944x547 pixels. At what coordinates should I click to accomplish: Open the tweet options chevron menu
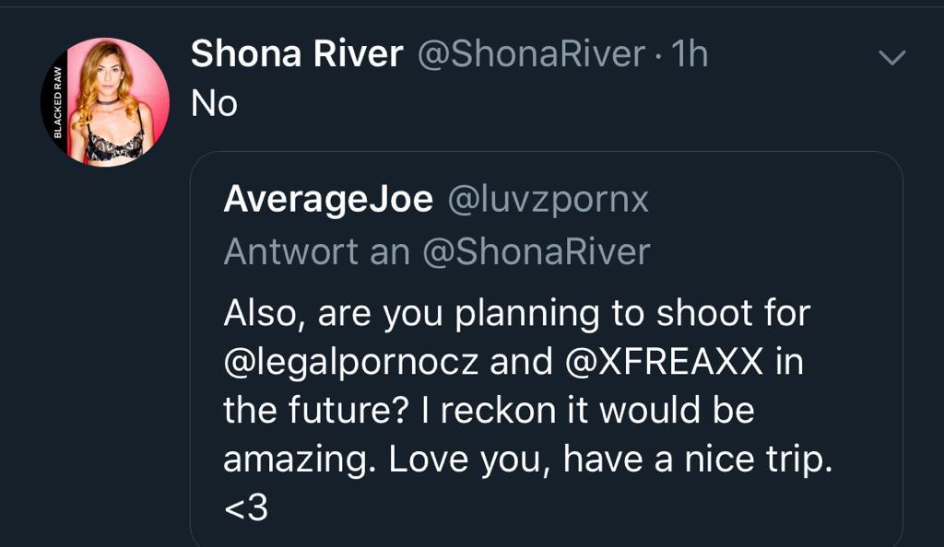(891, 58)
